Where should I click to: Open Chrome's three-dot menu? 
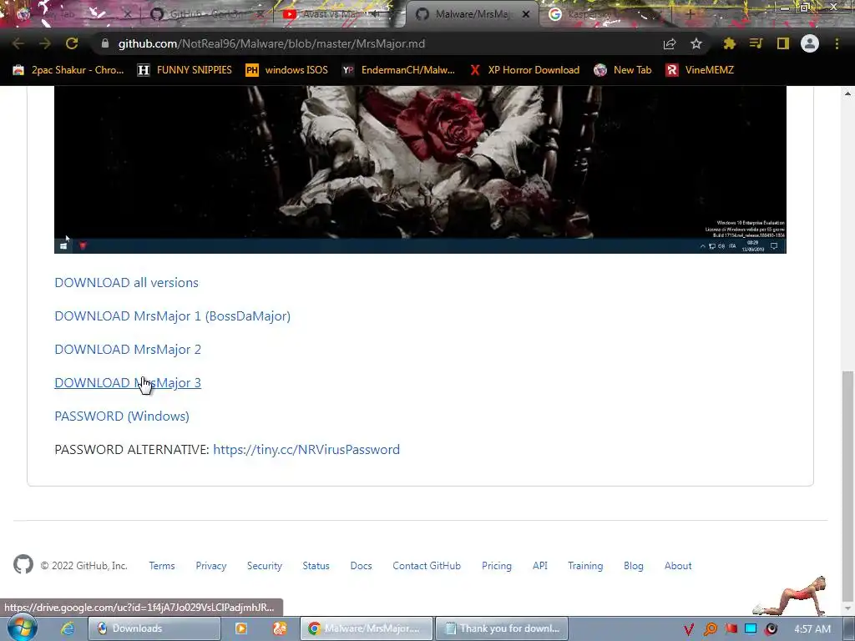837,43
